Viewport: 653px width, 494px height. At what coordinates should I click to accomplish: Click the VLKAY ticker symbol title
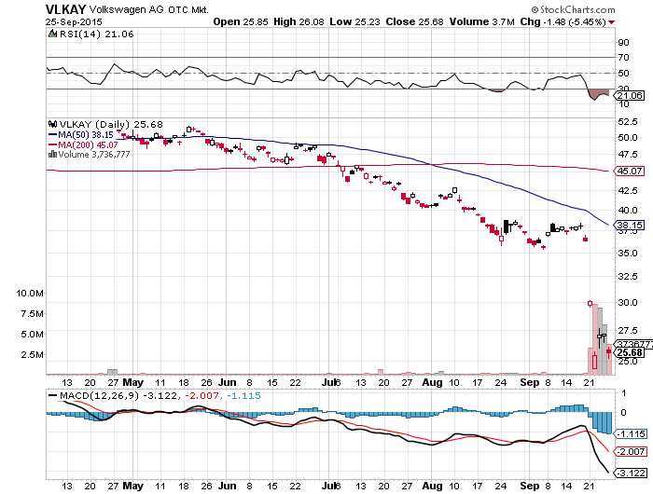[x=66, y=9]
